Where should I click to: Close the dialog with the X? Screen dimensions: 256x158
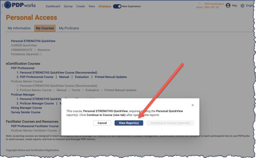(x=193, y=105)
